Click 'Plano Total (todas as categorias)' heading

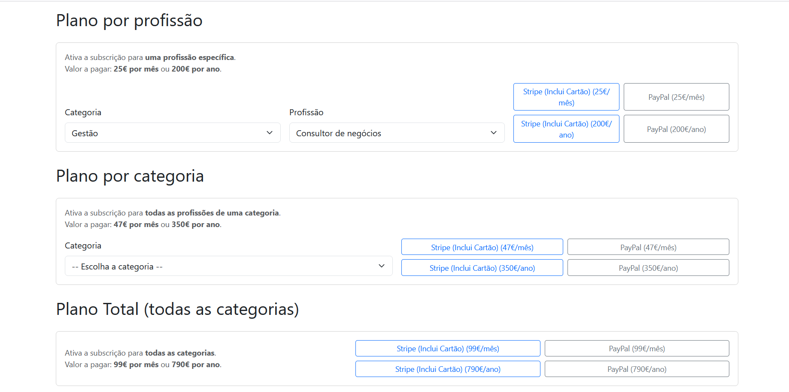(177, 309)
